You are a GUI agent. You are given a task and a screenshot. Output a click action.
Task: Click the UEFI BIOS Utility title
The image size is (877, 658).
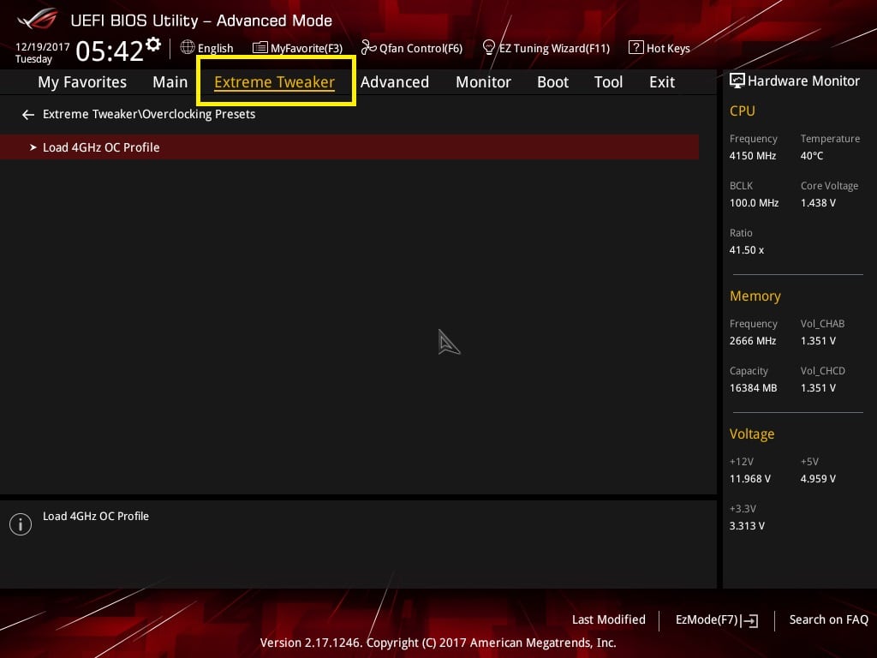(x=201, y=21)
